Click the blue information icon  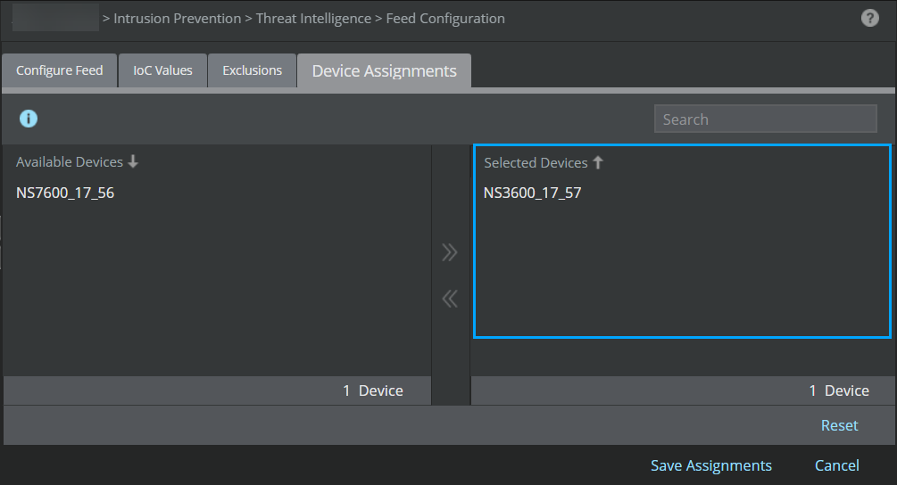(x=29, y=119)
